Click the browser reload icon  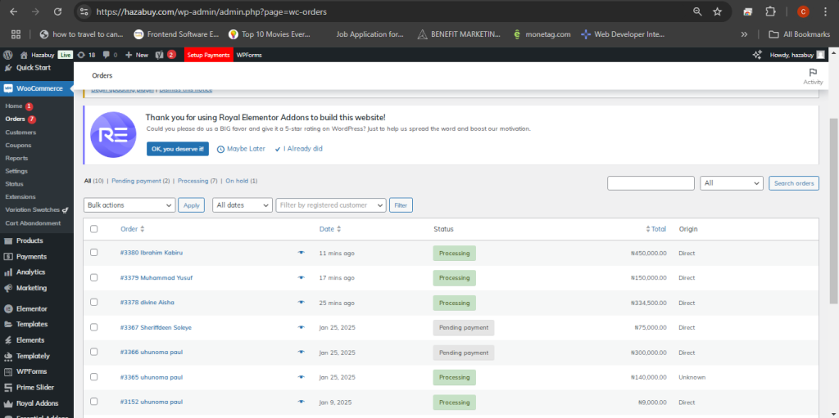pos(57,12)
